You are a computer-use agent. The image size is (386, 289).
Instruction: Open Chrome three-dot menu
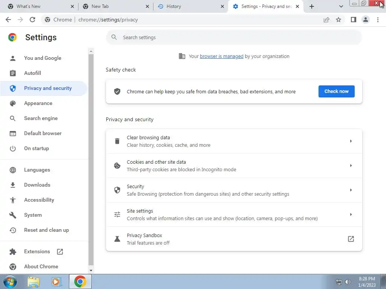click(378, 20)
